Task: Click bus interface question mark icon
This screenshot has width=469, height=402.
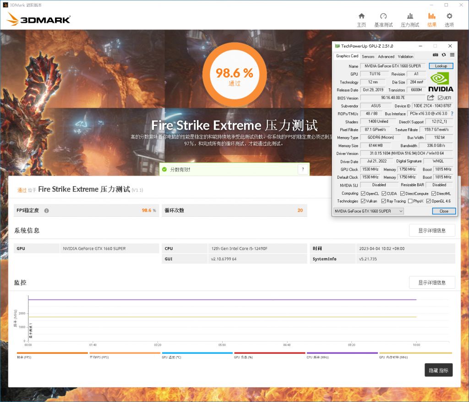Action: click(452, 114)
